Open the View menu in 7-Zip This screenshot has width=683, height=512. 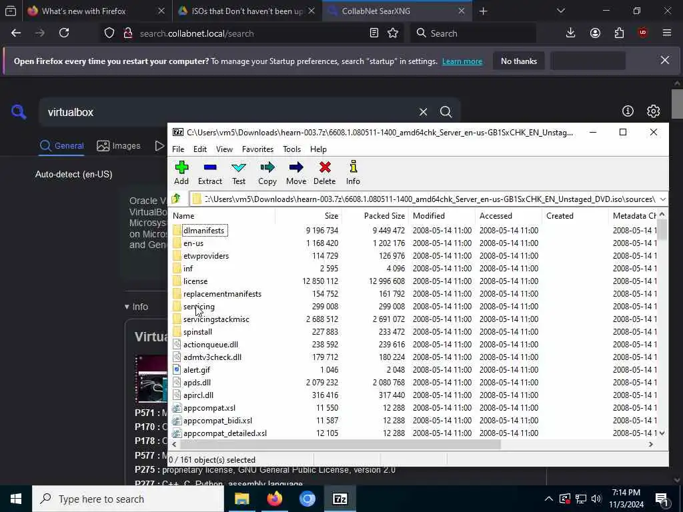[x=224, y=149]
